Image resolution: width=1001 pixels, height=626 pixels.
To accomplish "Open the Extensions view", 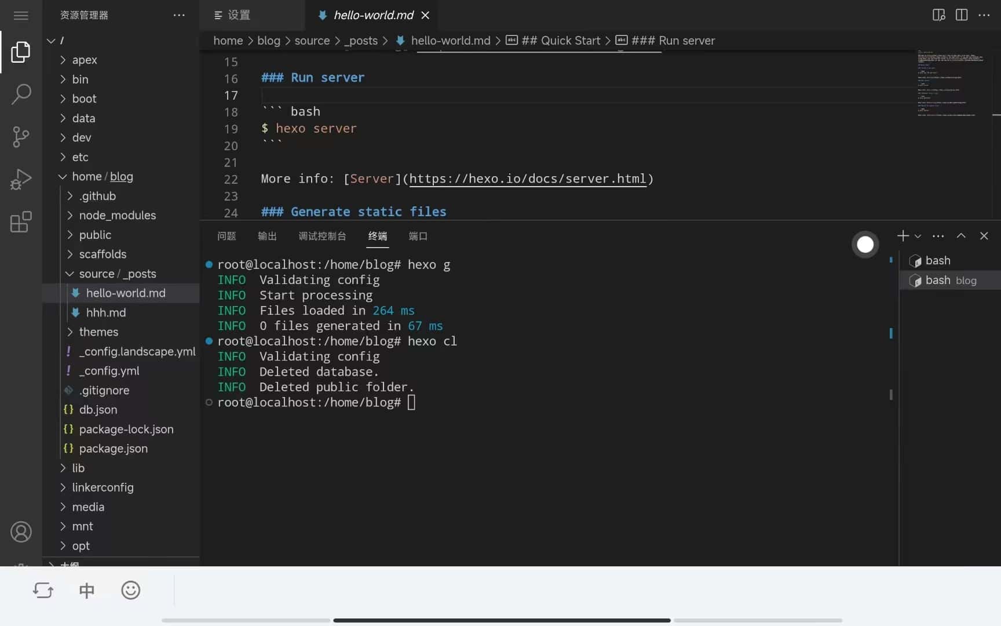I will (21, 222).
